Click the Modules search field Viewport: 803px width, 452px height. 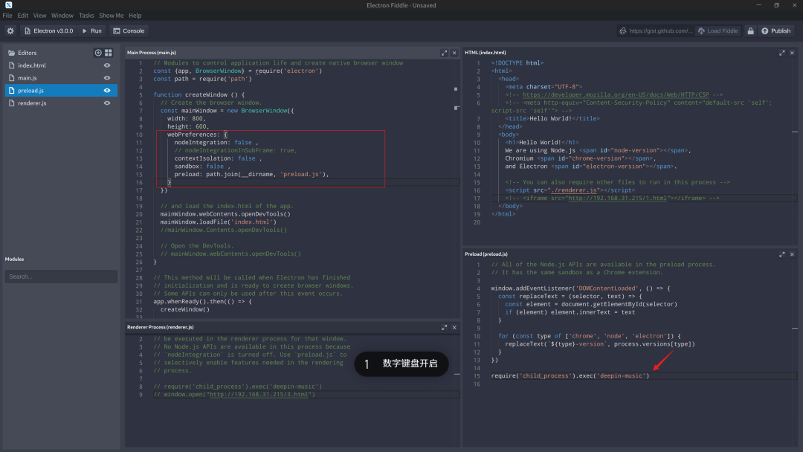pos(61,277)
